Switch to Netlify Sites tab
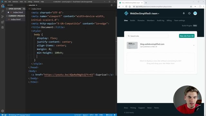The height and width of the screenshot is (116, 206). (126, 21)
